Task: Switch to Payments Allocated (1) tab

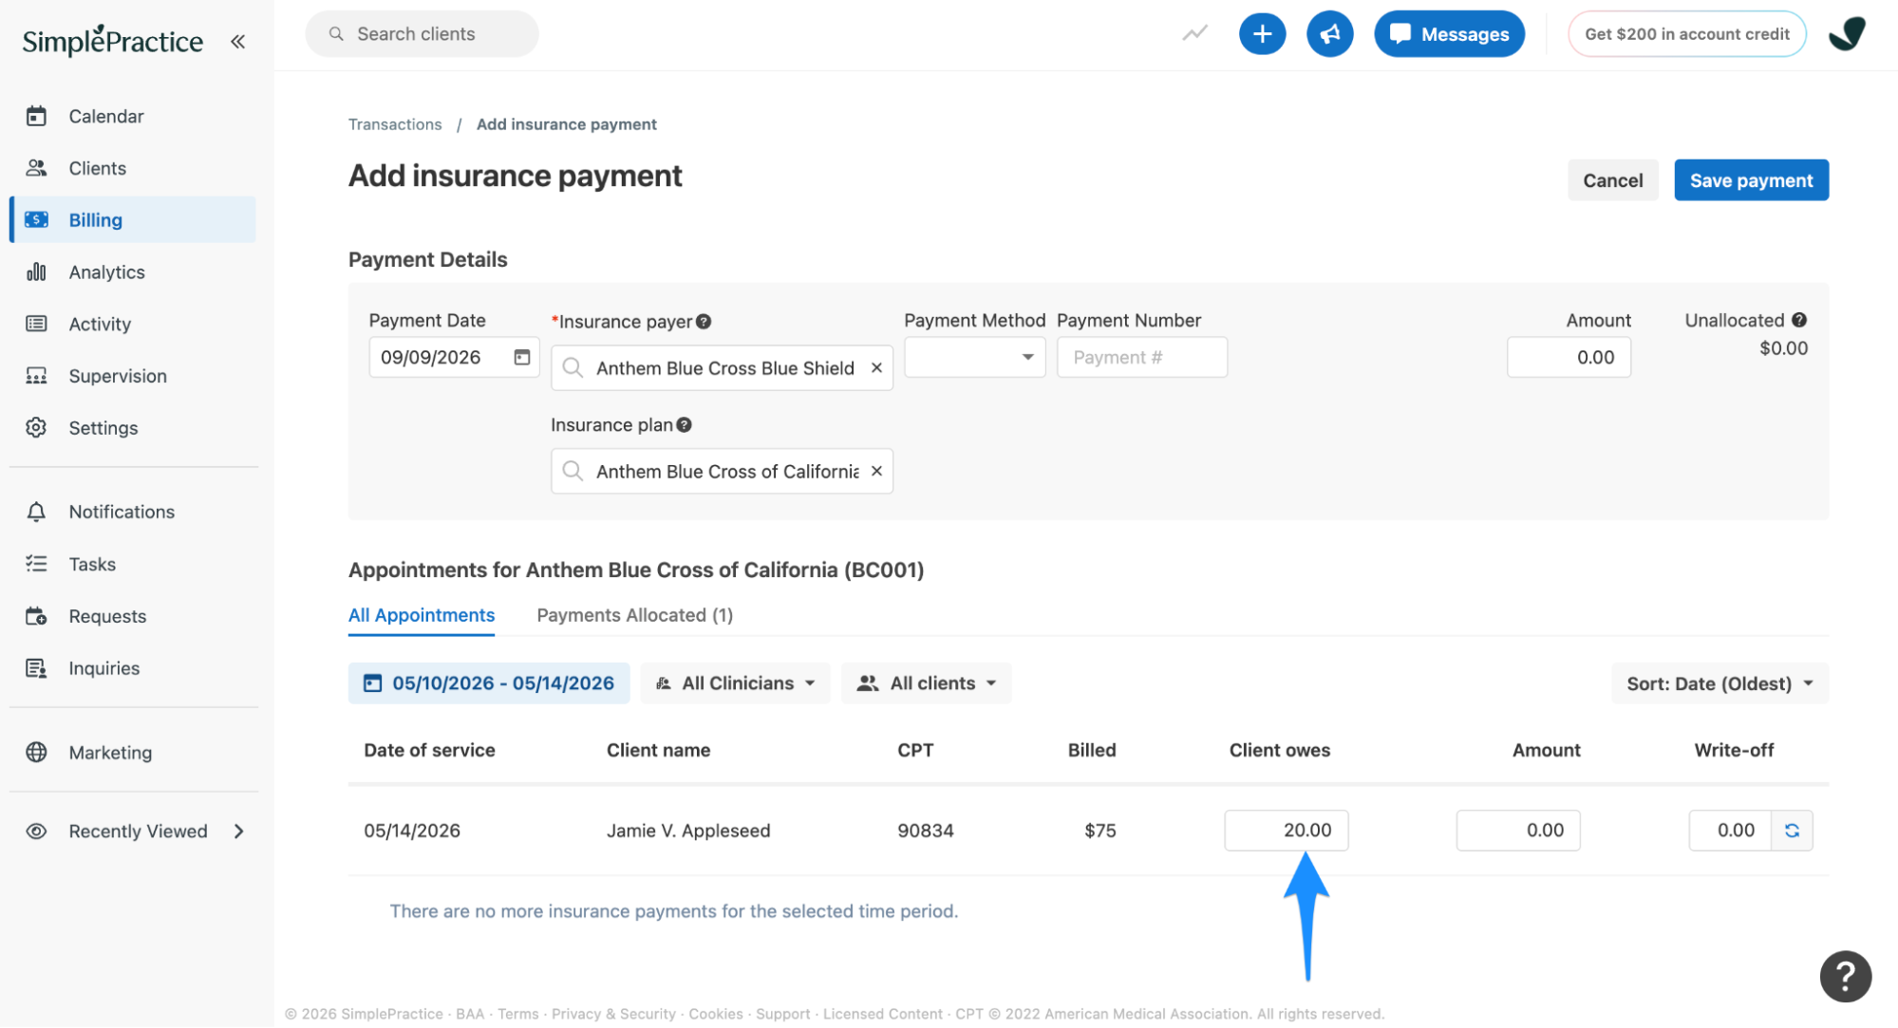Action: [x=634, y=615]
